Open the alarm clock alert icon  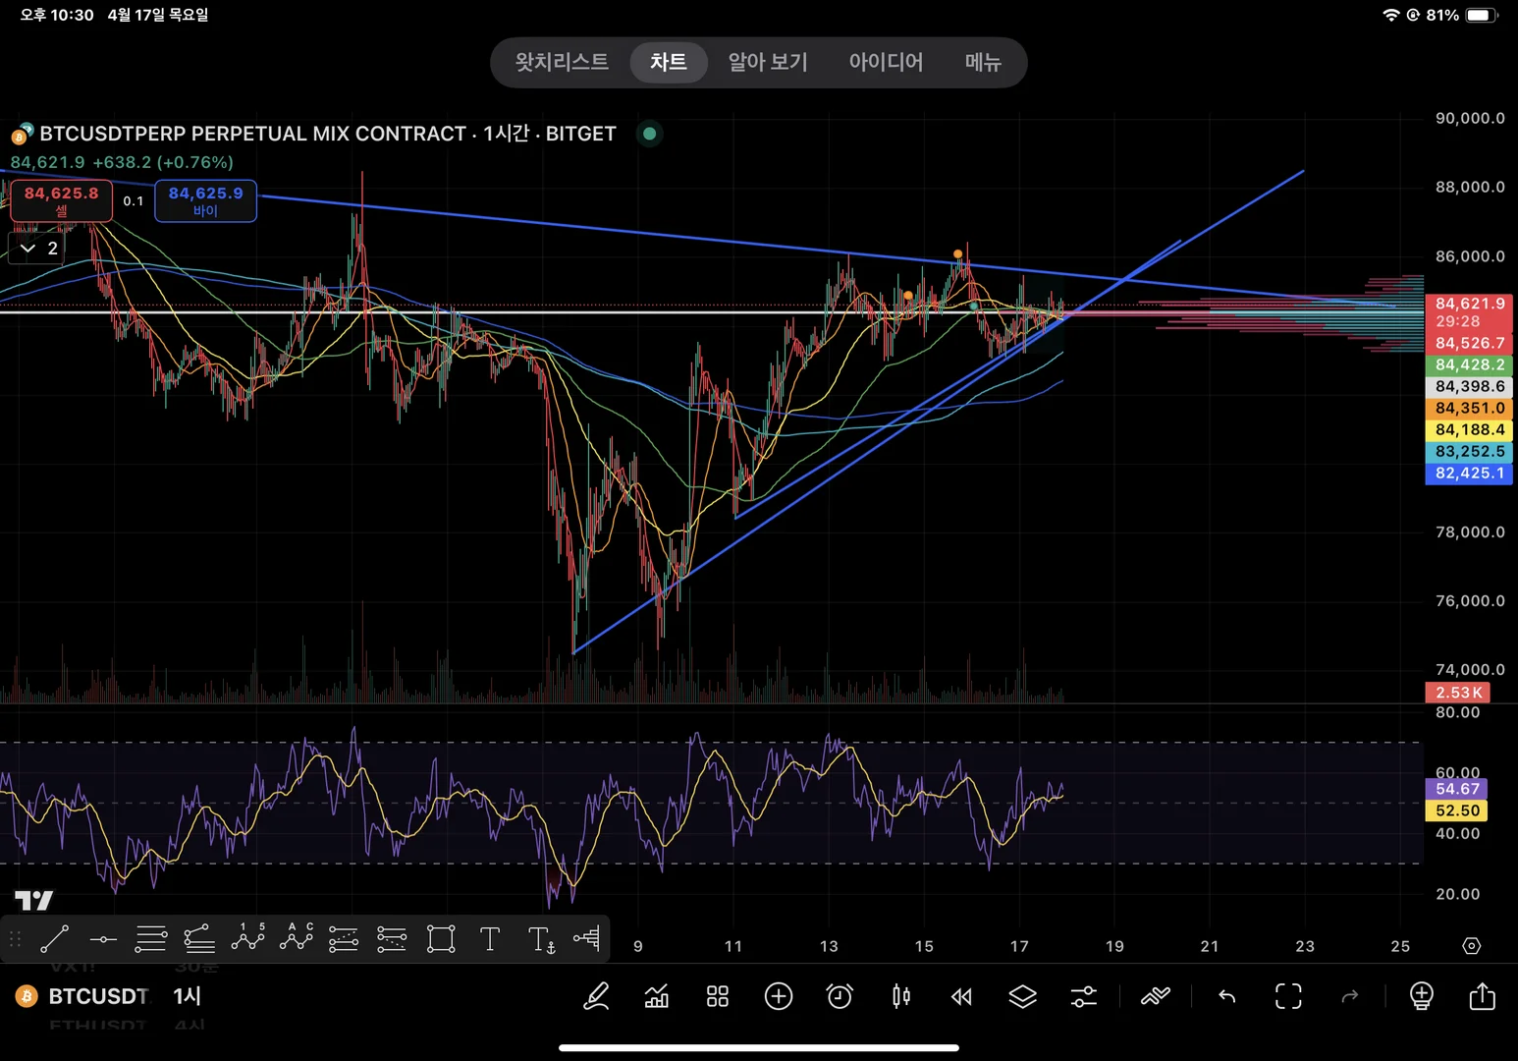pos(840,996)
